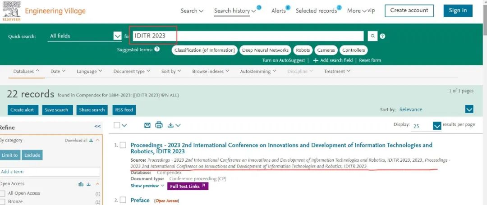The height and width of the screenshot is (205, 487).
Task: Select the Robots suggested term
Action: (303, 50)
